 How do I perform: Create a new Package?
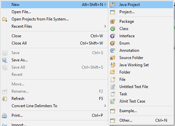(x=141, y=21)
